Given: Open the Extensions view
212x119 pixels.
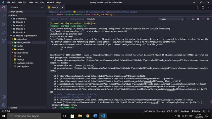Looking at the screenshot, I should 4,41.
